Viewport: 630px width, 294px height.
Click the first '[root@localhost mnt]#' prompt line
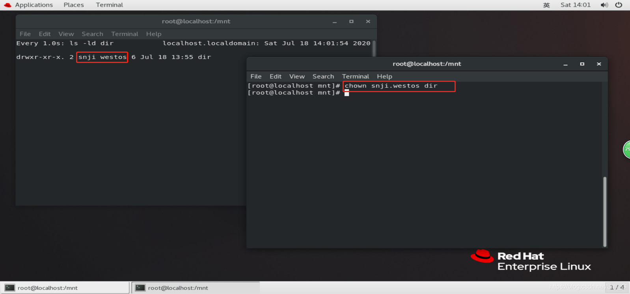pos(294,86)
